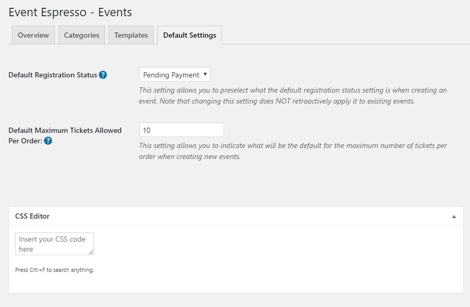The width and height of the screenshot is (470, 307).
Task: Click the Press Crtl+F search hint text
Action: click(54, 270)
